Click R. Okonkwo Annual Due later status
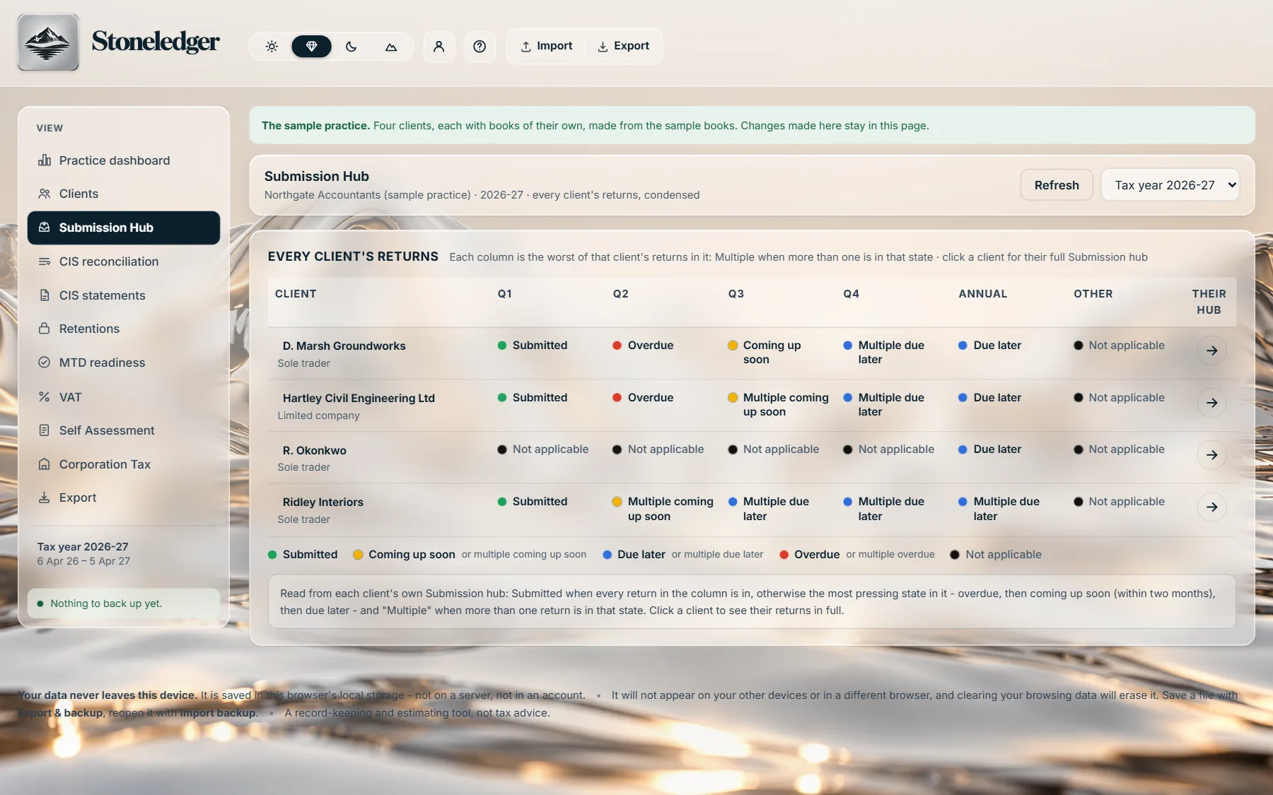Screen dimensions: 1273x795 [990, 449]
